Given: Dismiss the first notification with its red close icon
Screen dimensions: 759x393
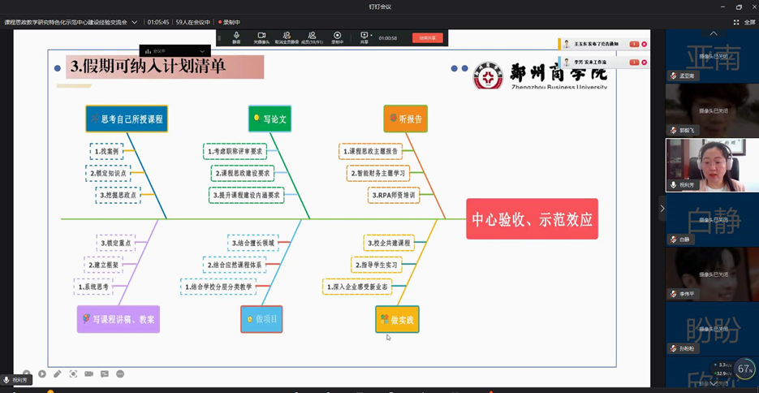Looking at the screenshot, I should point(645,44).
